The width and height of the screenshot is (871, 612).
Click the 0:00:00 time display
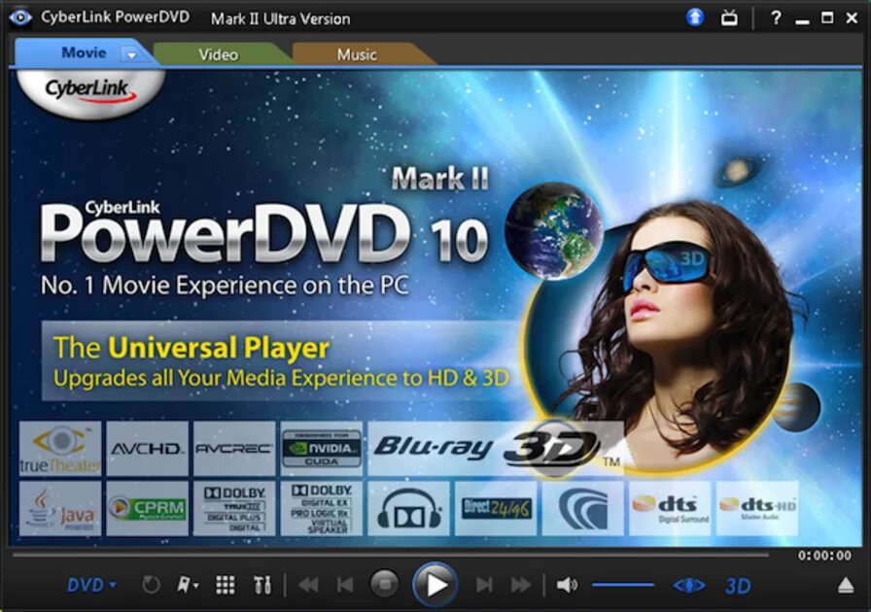click(824, 556)
